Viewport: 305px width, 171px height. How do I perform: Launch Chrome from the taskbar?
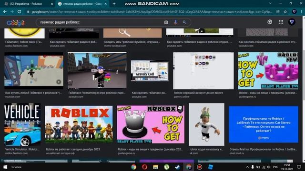133,167
